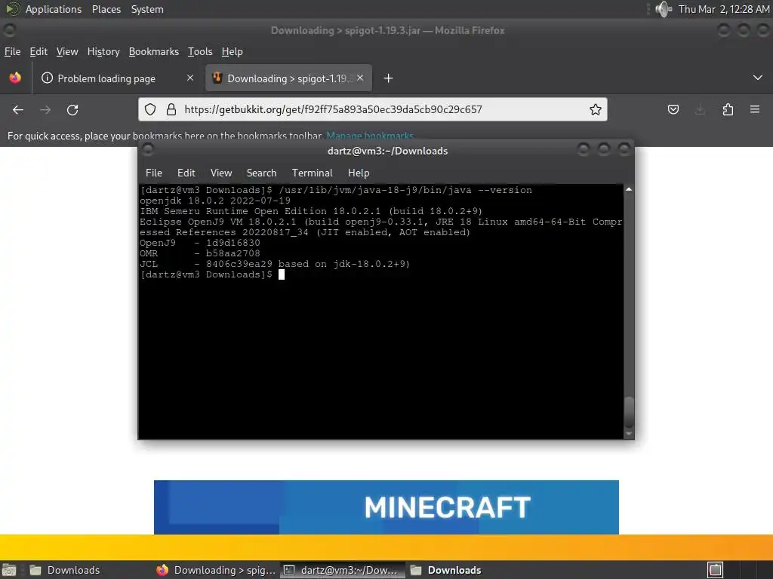Bookmark this page with the star
773x579 pixels.
(x=596, y=109)
